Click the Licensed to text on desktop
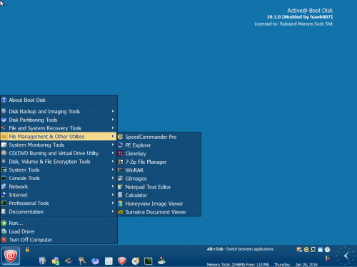The width and height of the screenshot is (357, 267). (x=293, y=23)
